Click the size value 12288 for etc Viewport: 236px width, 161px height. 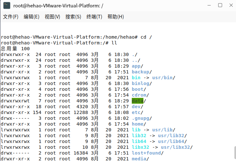pyautogui.click(x=81, y=112)
